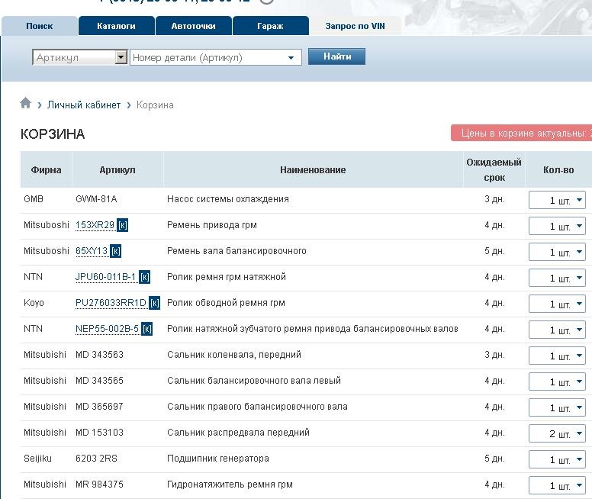Click the Кол-во column header
The height and width of the screenshot is (499, 592).
click(x=558, y=170)
